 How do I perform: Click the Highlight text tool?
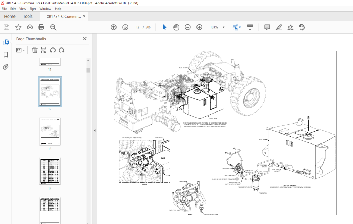(x=279, y=27)
